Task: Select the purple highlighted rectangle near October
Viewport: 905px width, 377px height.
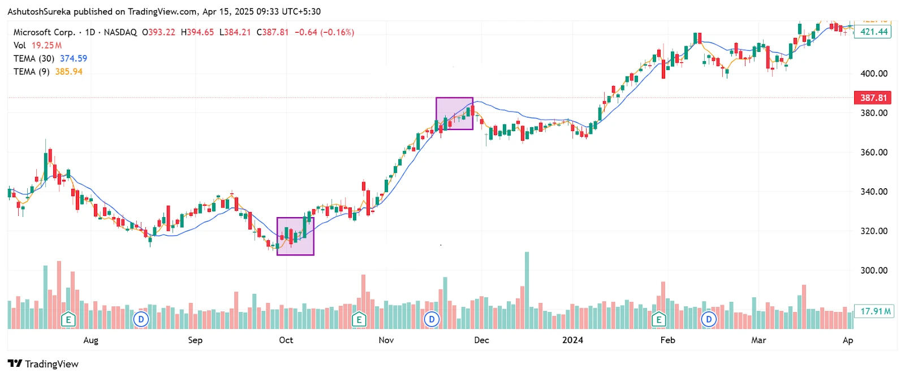Action: [x=295, y=236]
